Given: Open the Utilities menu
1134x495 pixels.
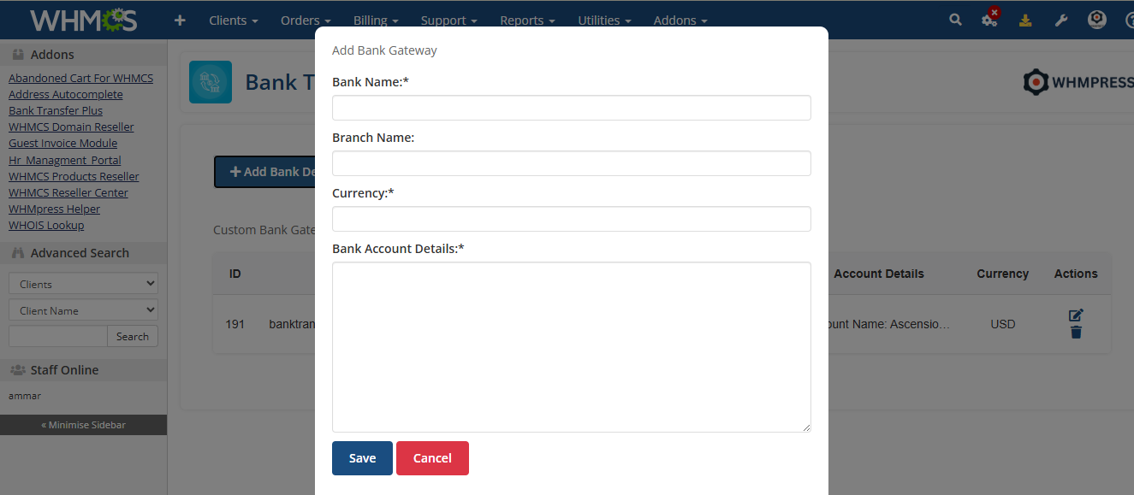Looking at the screenshot, I should point(604,21).
